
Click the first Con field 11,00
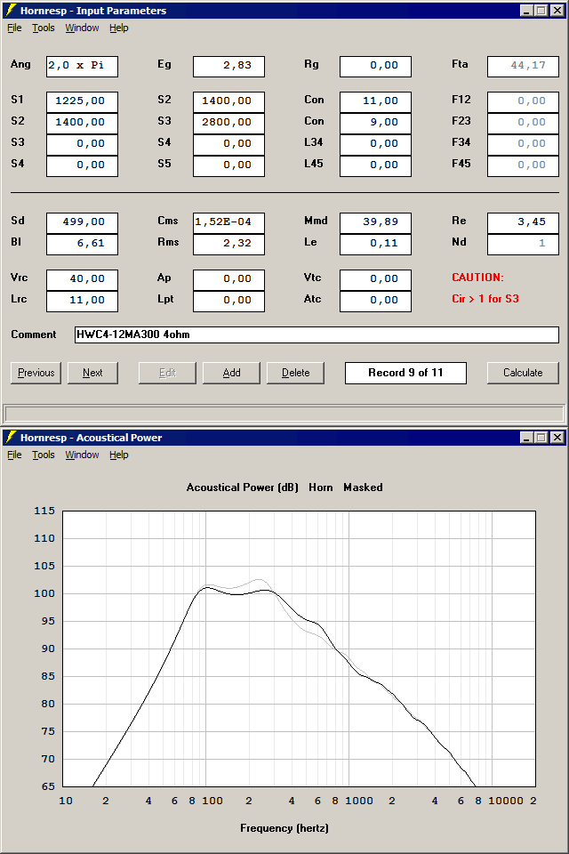pos(376,101)
